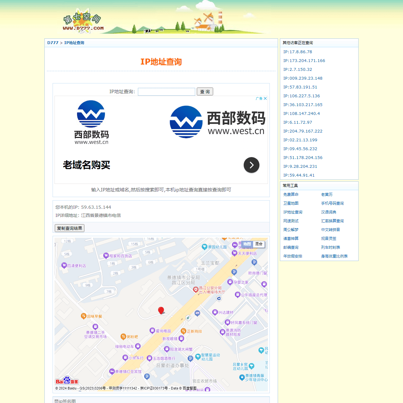Image resolution: width=403 pixels, height=403 pixels.
Task: Click the 小余车行 map marker
Action: pyautogui.click(x=125, y=357)
